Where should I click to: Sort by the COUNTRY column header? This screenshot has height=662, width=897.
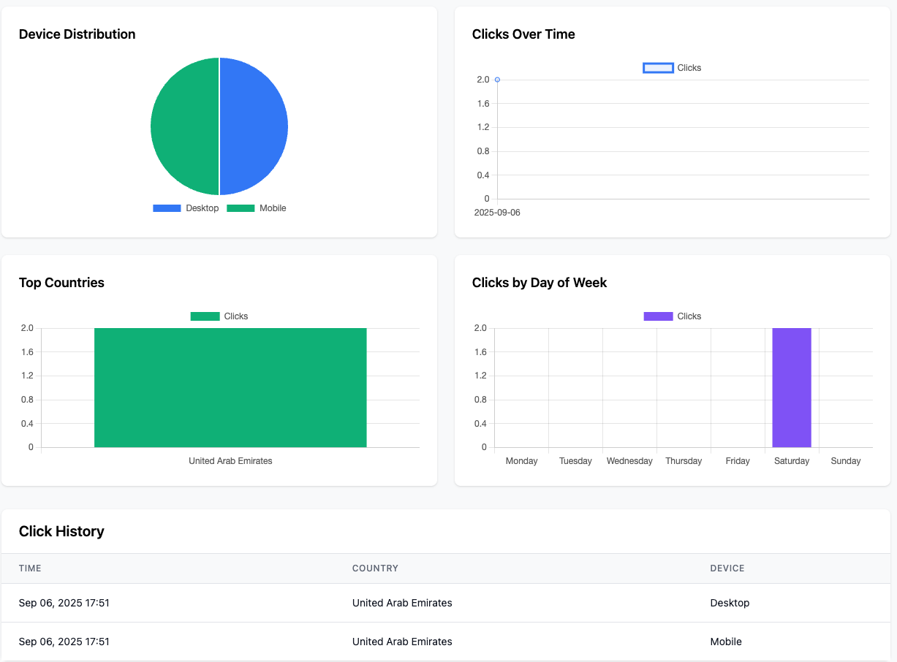375,568
